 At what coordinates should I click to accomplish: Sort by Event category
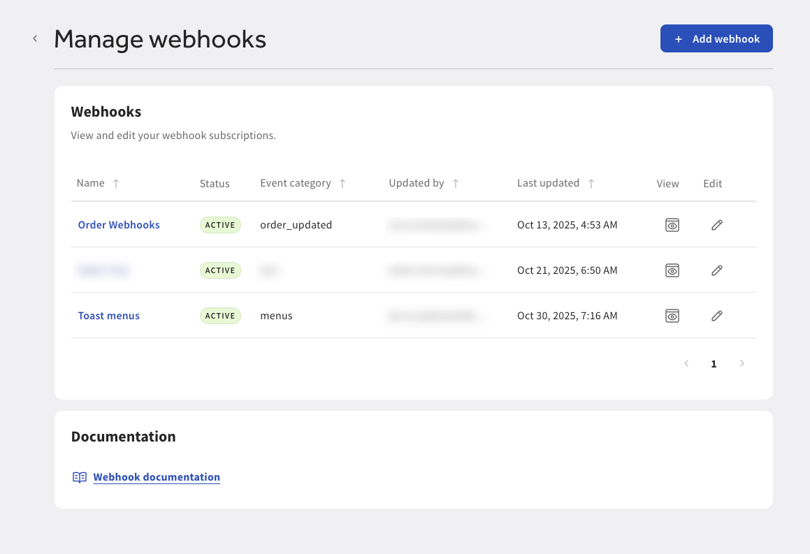point(342,183)
